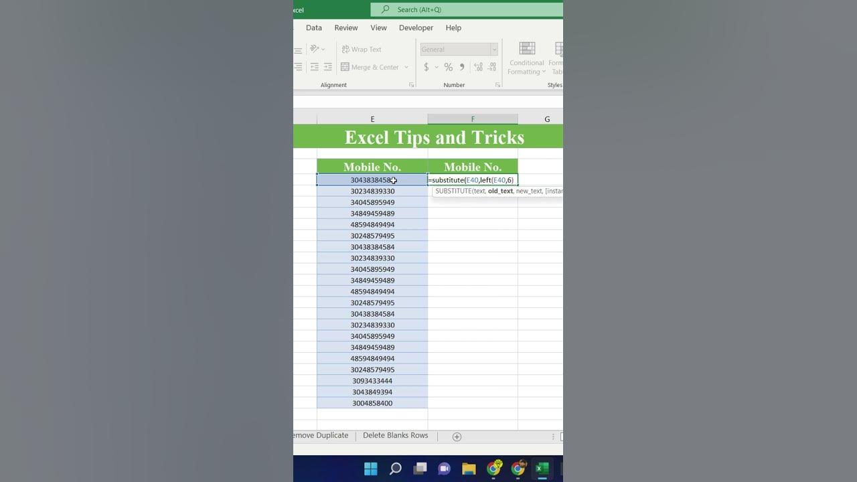Select cell containing 3004858400
Viewport: 857px width, 482px height.
pyautogui.click(x=372, y=403)
